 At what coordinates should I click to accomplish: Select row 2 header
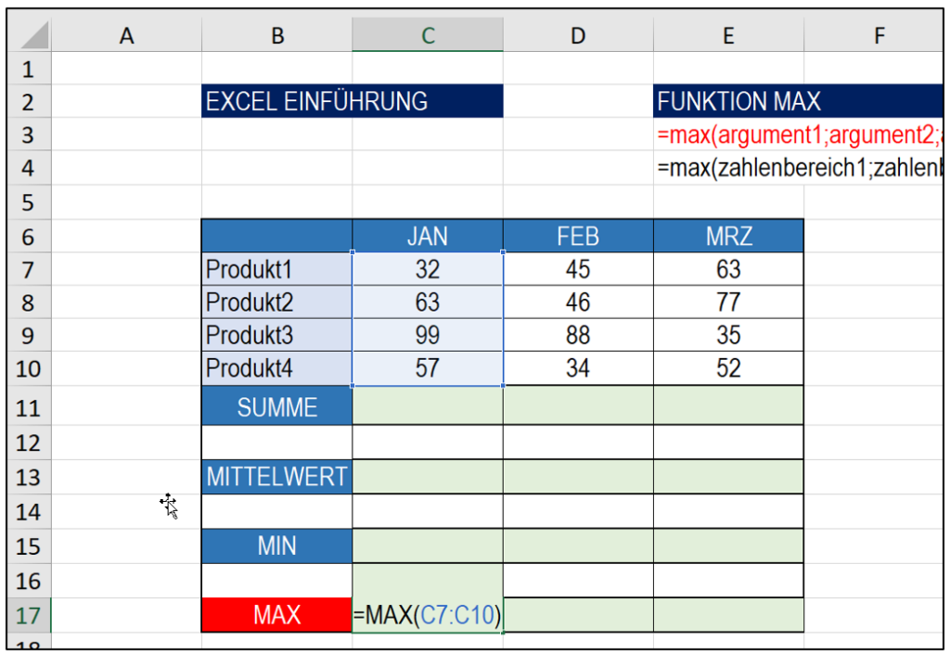pyautogui.click(x=29, y=101)
